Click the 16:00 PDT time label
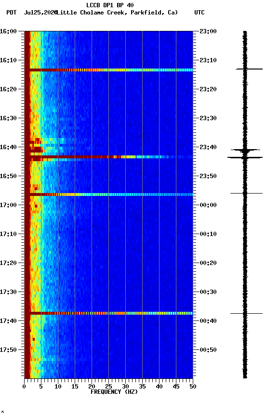Screen dimensions: 266x417 (8, 31)
